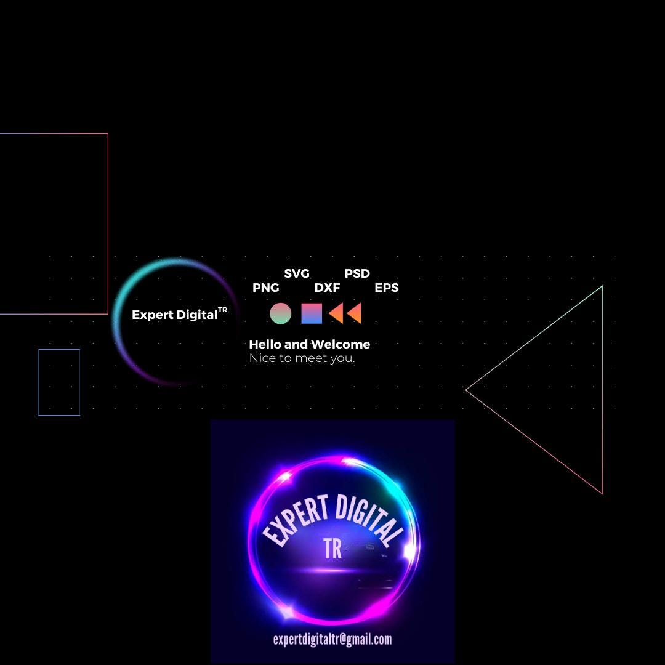Image resolution: width=665 pixels, height=665 pixels.
Task: Click the small blue outlined rectangle
Action: pos(59,382)
